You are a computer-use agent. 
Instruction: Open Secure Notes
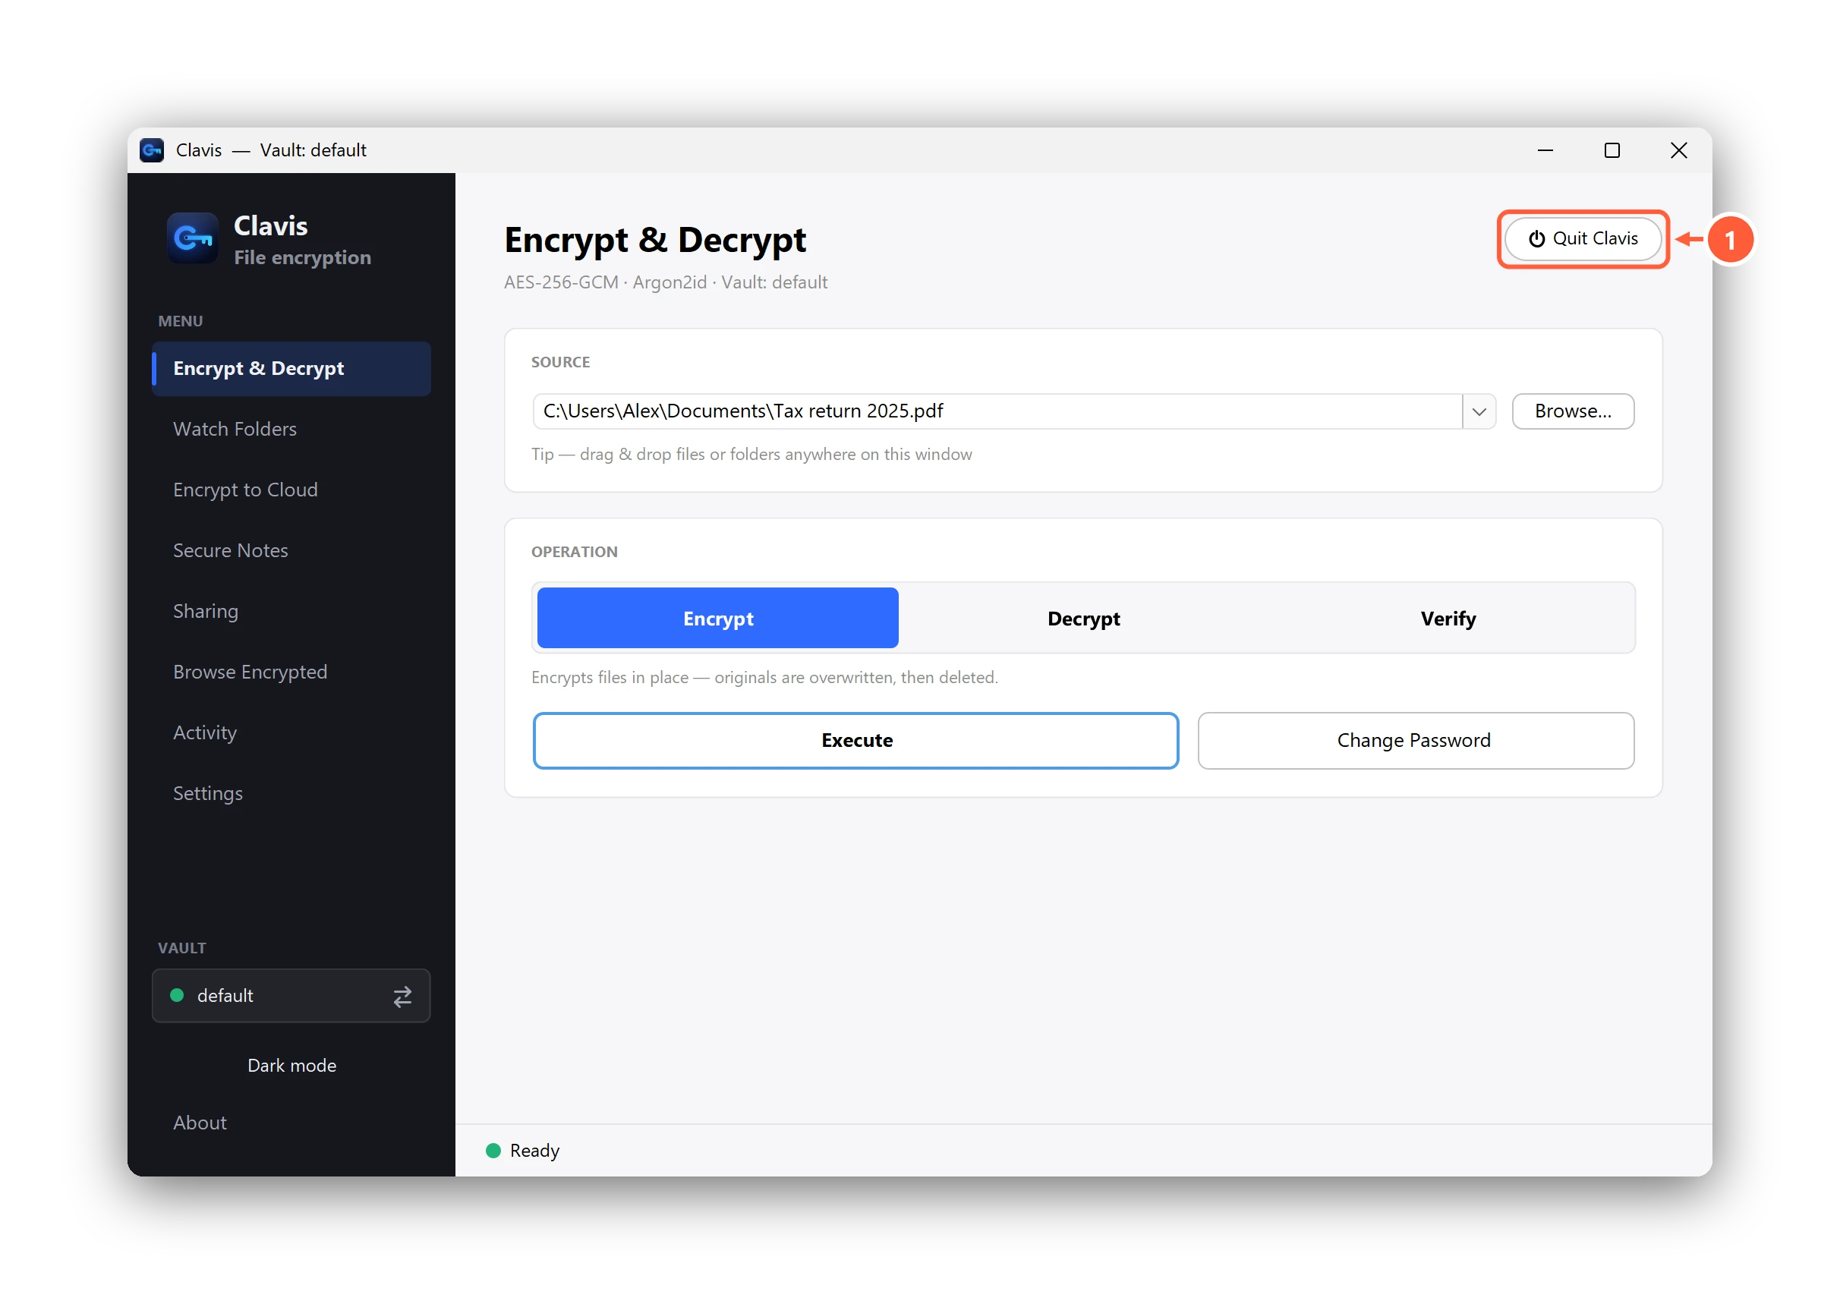[291, 550]
